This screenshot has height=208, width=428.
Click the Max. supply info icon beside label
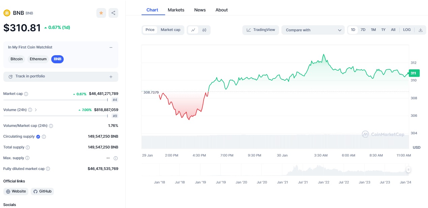point(27,158)
